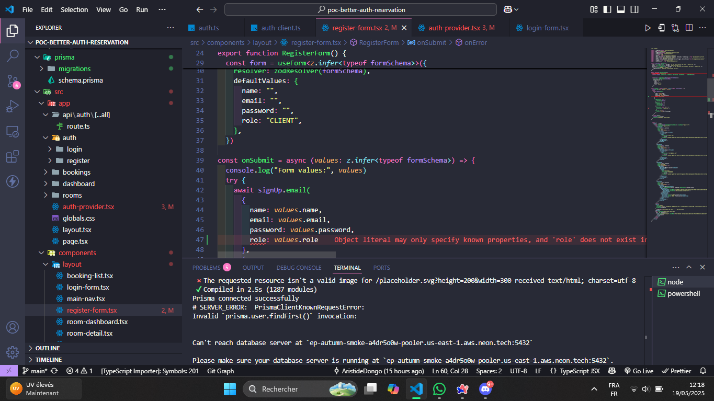Click Go Live in status bar
The height and width of the screenshot is (401, 714).
click(639, 371)
